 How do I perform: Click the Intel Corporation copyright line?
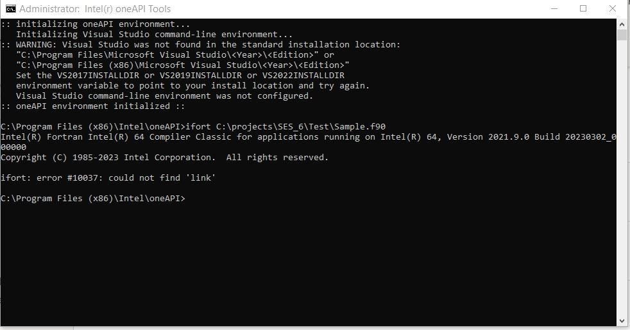pos(164,157)
